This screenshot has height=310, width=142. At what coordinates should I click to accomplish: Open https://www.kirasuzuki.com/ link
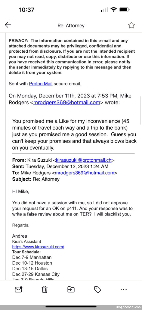tap(38, 247)
